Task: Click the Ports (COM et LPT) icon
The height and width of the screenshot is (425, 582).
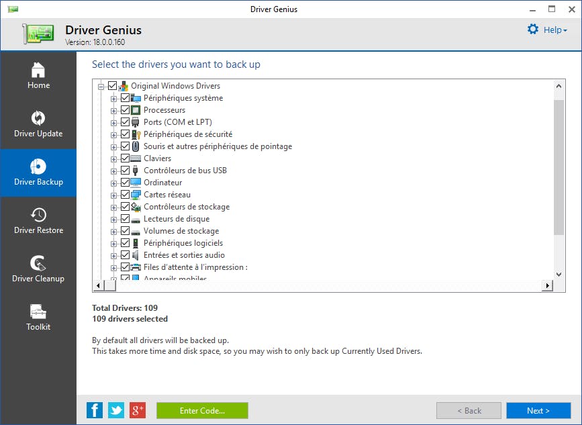Action: coord(136,122)
